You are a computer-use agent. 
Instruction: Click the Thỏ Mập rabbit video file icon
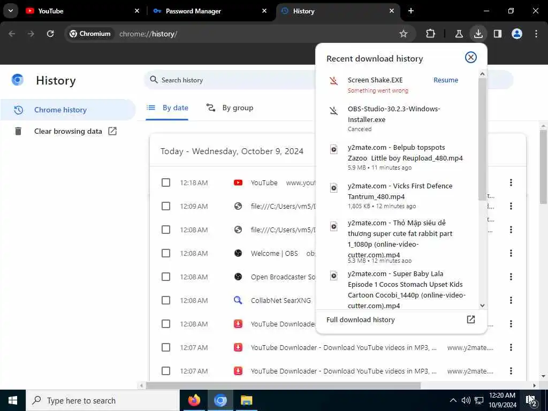(x=334, y=226)
